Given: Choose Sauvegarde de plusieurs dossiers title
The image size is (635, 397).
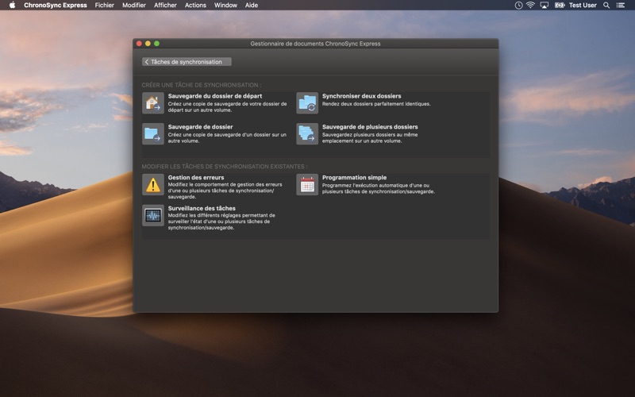Looking at the screenshot, I should (x=370, y=127).
